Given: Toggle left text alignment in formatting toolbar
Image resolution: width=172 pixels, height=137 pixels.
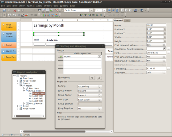Looking at the screenshot, I should coord(122,10).
